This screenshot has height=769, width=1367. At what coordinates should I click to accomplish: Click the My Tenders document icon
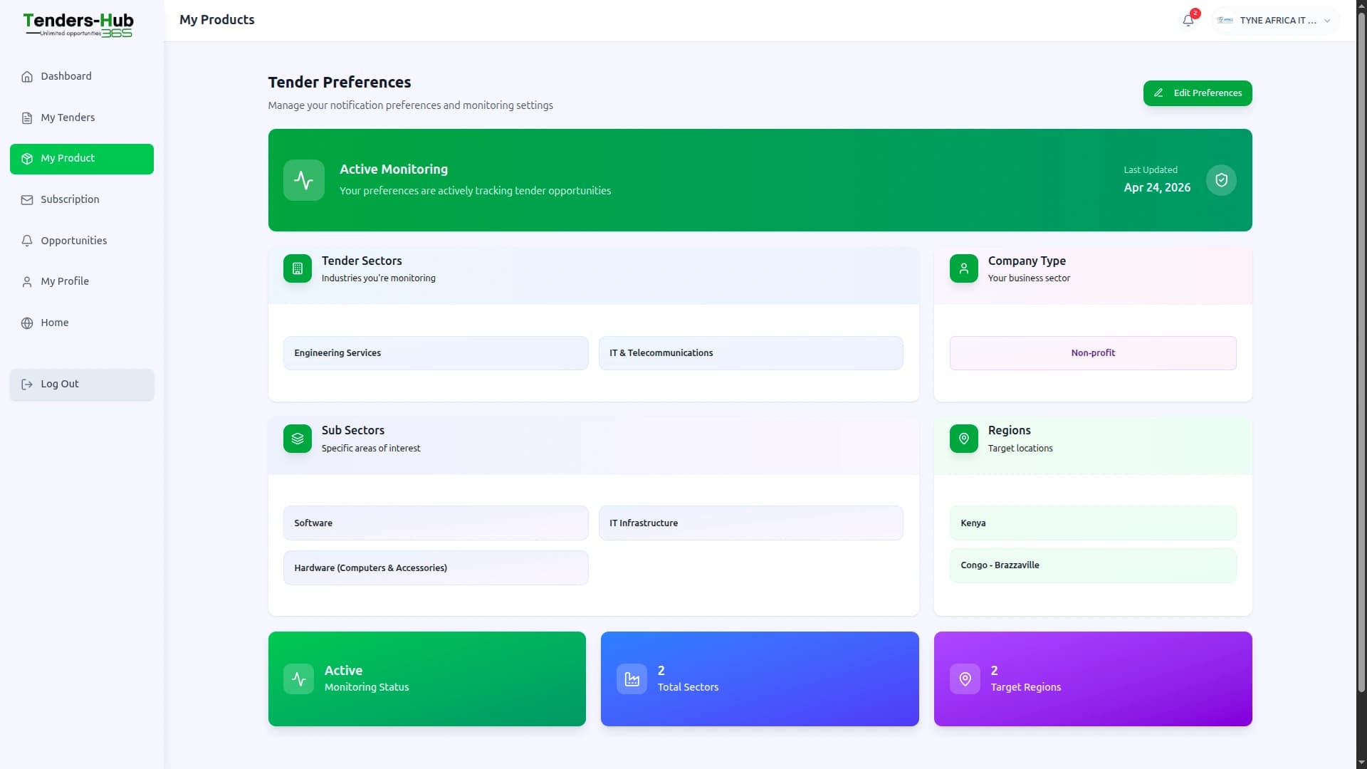pos(27,118)
